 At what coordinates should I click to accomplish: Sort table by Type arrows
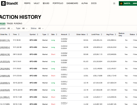pos(48,34)
